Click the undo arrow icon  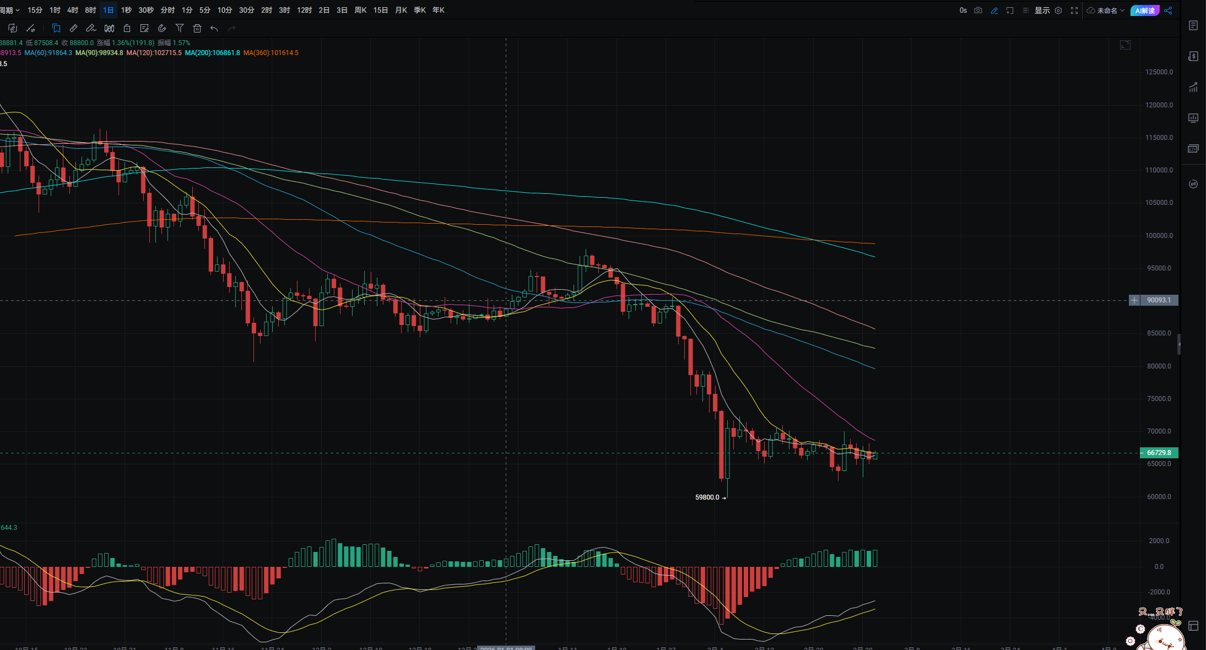click(x=214, y=28)
